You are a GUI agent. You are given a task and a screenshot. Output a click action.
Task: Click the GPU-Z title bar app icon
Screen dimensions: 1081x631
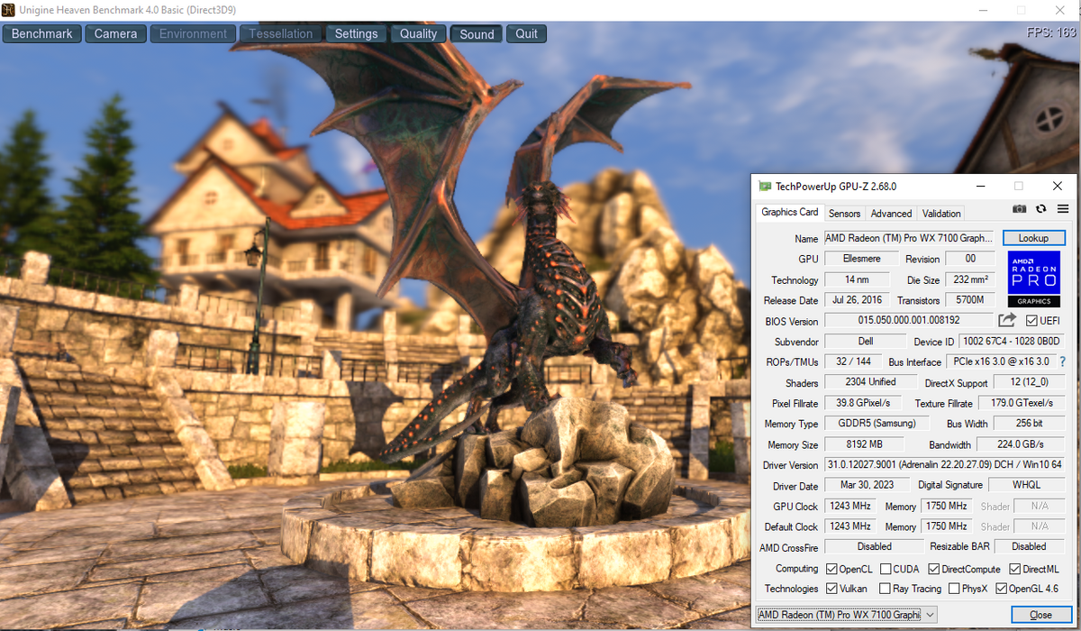tap(765, 187)
